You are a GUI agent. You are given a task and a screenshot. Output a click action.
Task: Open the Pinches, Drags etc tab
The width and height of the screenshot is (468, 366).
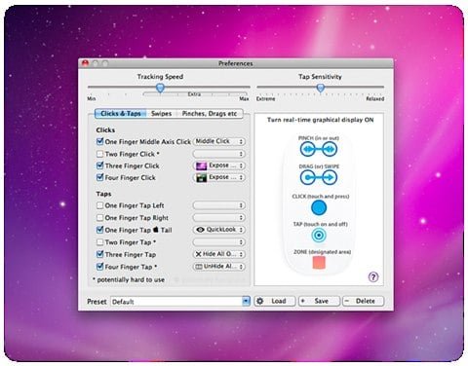click(x=210, y=114)
